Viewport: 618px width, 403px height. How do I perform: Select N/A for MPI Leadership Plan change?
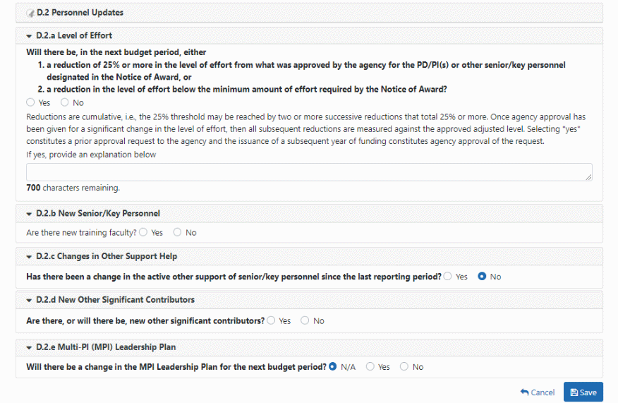333,367
